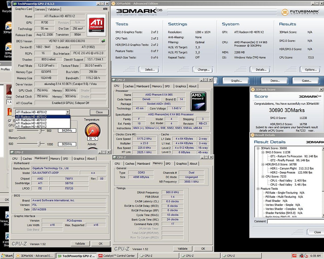Click the BIOS save icon in GPU-Z
The height and width of the screenshot is (259, 324).
(x=103, y=41)
